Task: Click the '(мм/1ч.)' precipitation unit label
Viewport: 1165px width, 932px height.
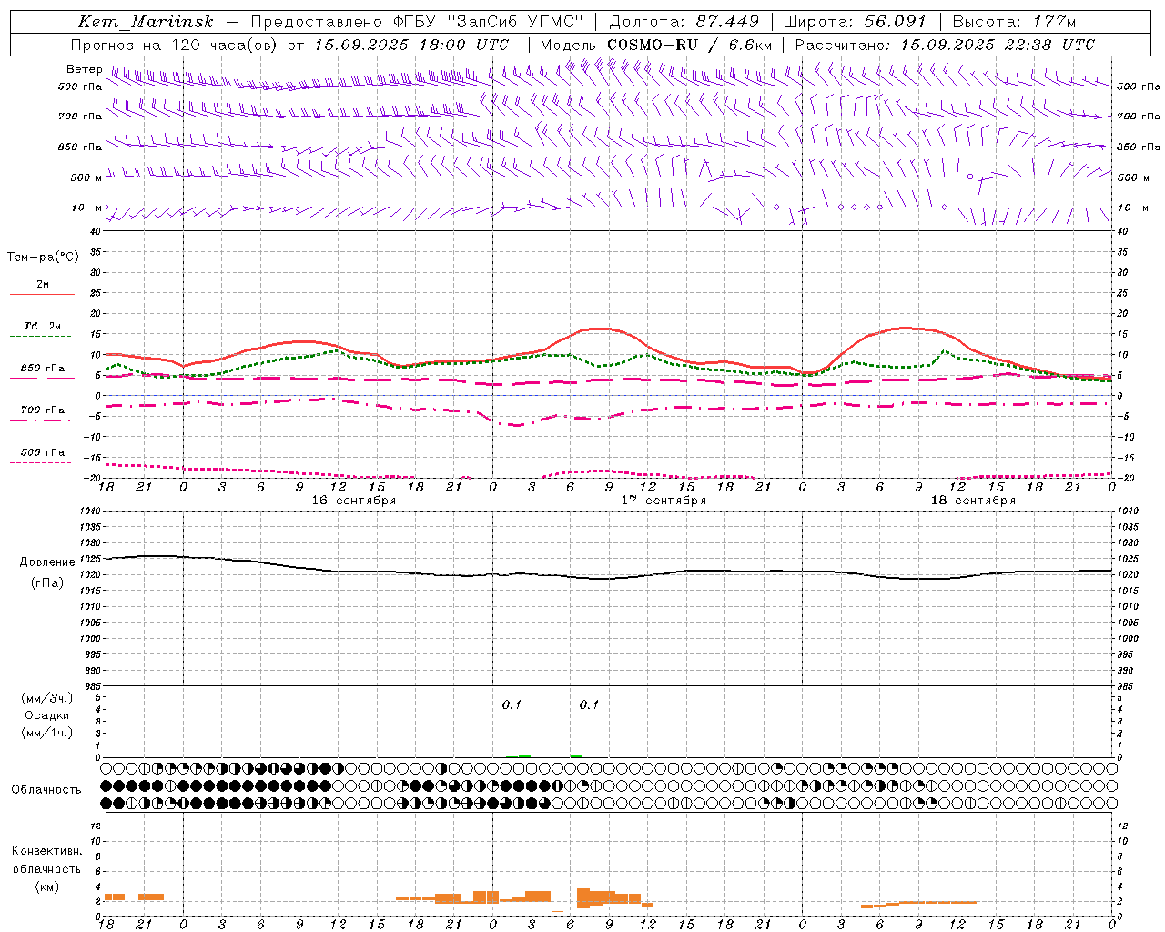Action: pos(47,733)
